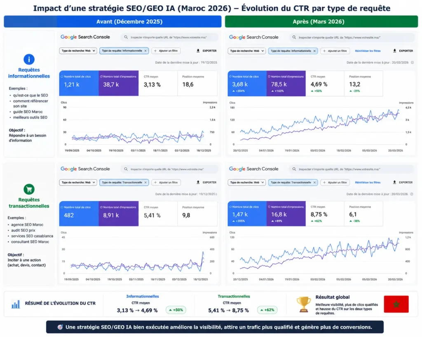Toggle the impressions card showing 38,7 k
This screenshot has height=337, width=422.
(x=119, y=83)
